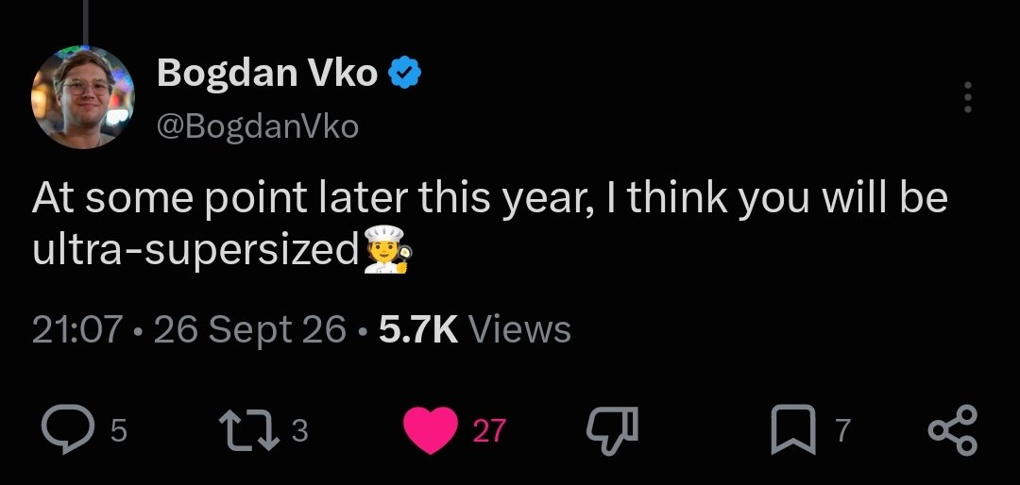Open the three-dot more options menu
This screenshot has height=485, width=1020.
[968, 97]
